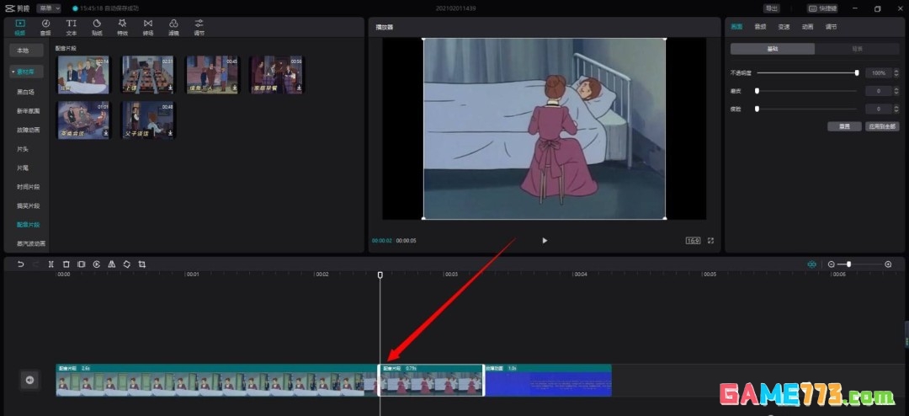
Task: Click the rotate icon in timeline toolbar
Action: click(x=126, y=264)
